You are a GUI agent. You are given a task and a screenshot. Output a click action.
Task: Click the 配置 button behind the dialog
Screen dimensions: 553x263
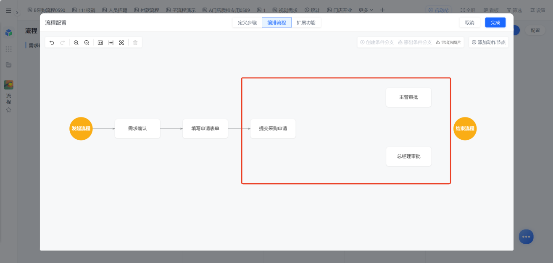pyautogui.click(x=535, y=30)
